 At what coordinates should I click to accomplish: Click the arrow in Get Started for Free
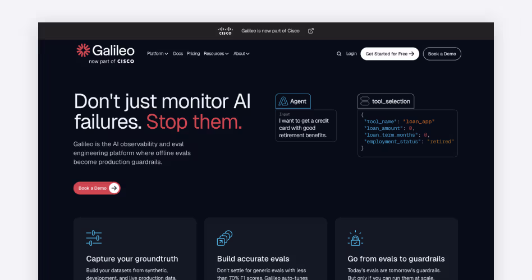coord(411,54)
